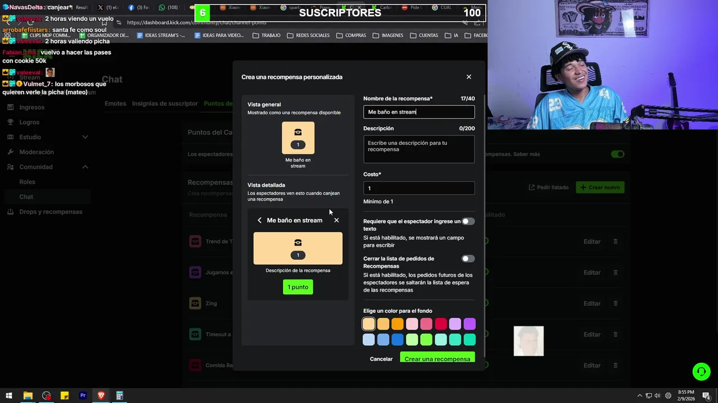Click the Costo input field
The image size is (718, 403).
point(419,188)
